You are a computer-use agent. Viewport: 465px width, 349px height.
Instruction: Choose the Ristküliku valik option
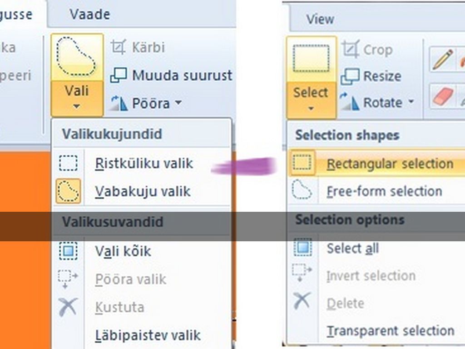click(x=143, y=163)
